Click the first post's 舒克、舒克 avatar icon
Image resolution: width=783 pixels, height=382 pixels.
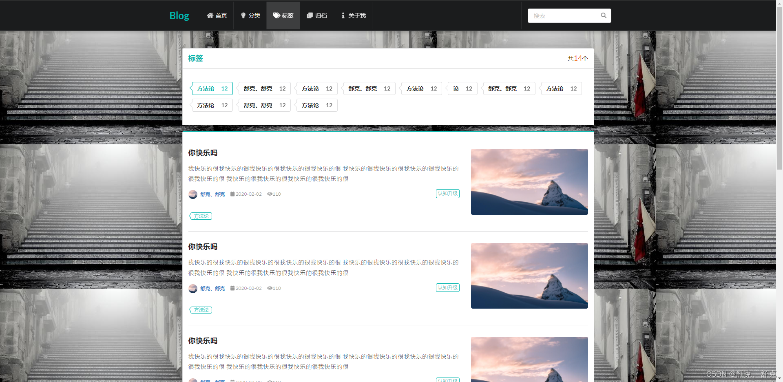tap(193, 194)
